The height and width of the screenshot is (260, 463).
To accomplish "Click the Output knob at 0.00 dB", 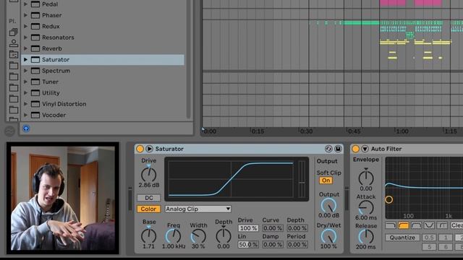I will (x=328, y=205).
